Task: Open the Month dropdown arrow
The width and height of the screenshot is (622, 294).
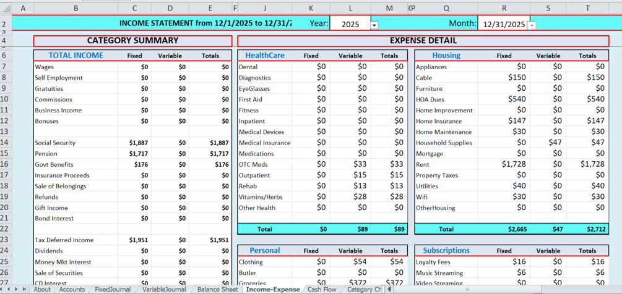Action: [x=532, y=25]
